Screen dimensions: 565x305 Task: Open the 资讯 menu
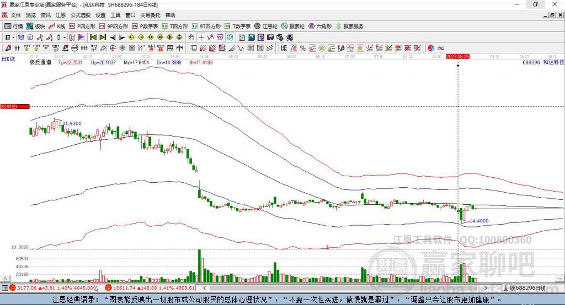(x=45, y=15)
